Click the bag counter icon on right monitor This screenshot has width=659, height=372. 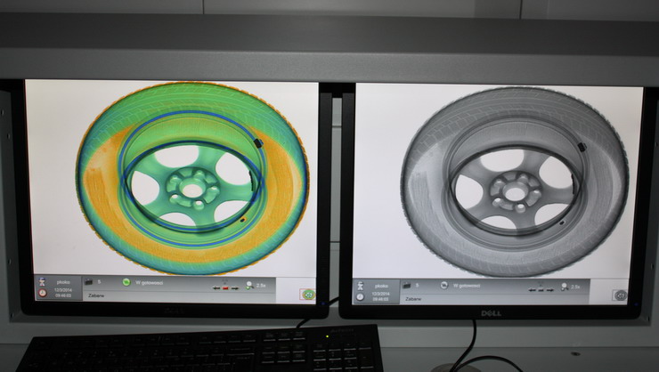click(407, 286)
